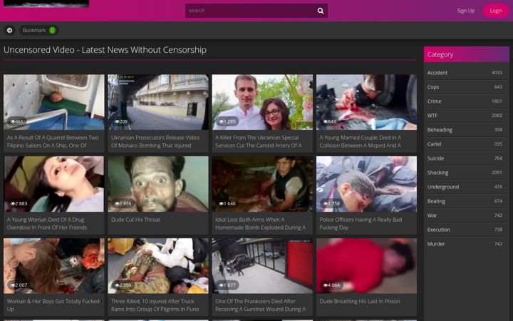
Task: Open the Moped collision video thumbnail
Action: point(366,102)
